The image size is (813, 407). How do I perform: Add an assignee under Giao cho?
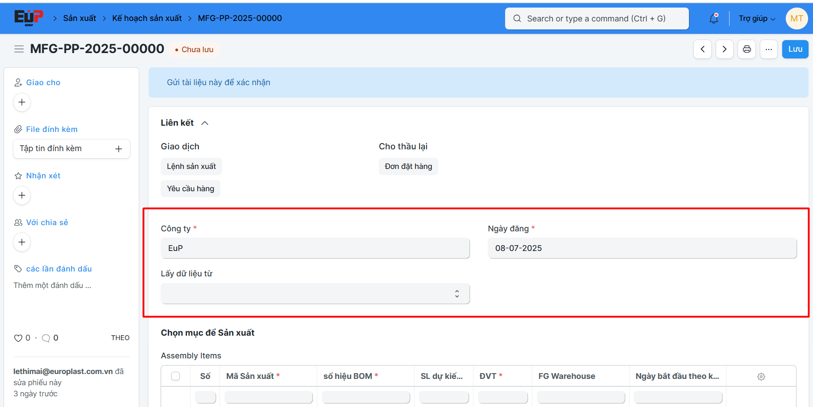(22, 102)
